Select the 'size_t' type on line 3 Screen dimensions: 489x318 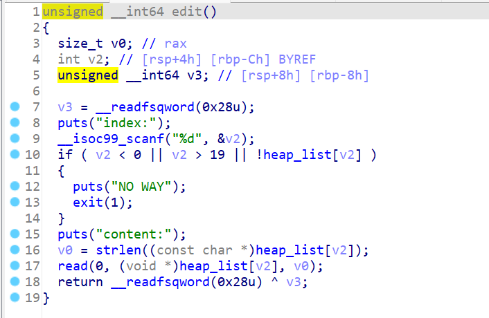80,44
